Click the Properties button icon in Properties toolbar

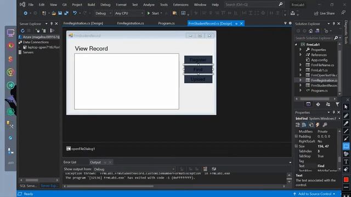311,125
